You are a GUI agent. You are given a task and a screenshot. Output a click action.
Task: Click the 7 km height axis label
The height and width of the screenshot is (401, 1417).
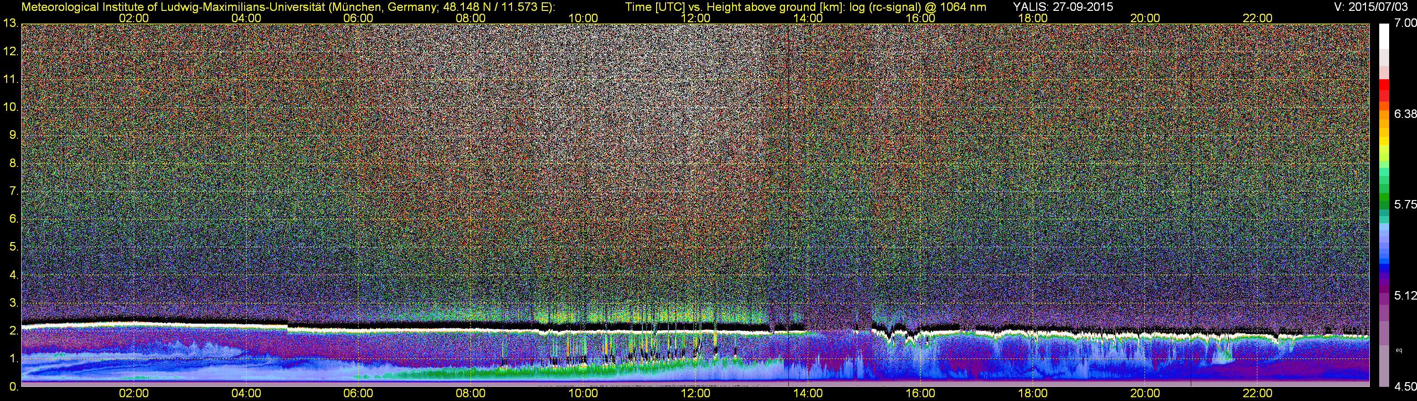pos(14,191)
